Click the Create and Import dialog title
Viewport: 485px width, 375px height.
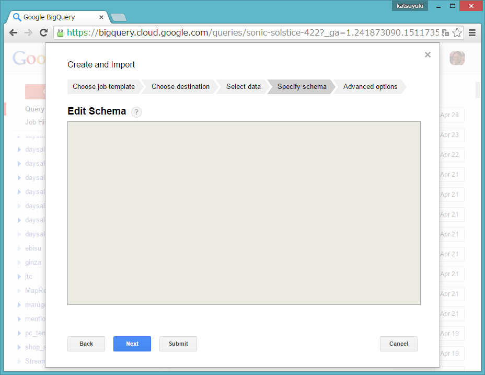(x=101, y=65)
